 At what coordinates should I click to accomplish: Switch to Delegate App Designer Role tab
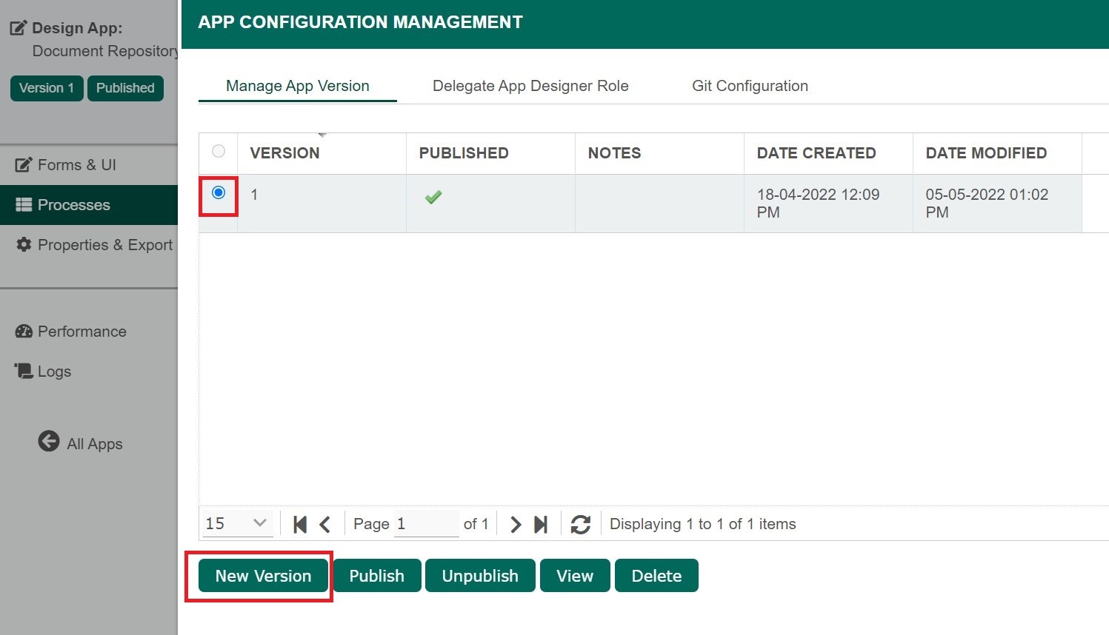click(x=530, y=86)
